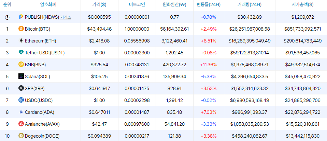Viewport: 327px width, 141px height.
Task: Click the Dogecoin logo icon
Action: [21, 136]
